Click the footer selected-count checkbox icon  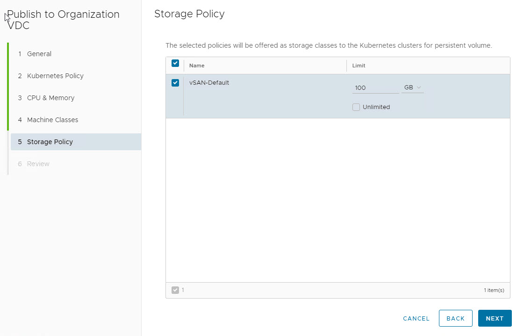point(175,290)
